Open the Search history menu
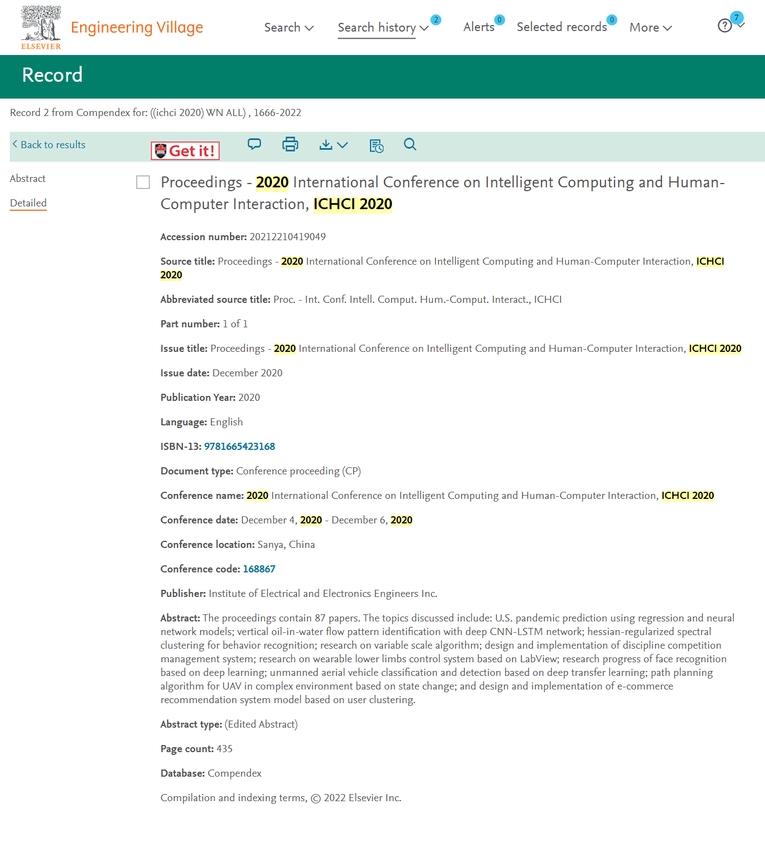The image size is (765, 842). [383, 28]
